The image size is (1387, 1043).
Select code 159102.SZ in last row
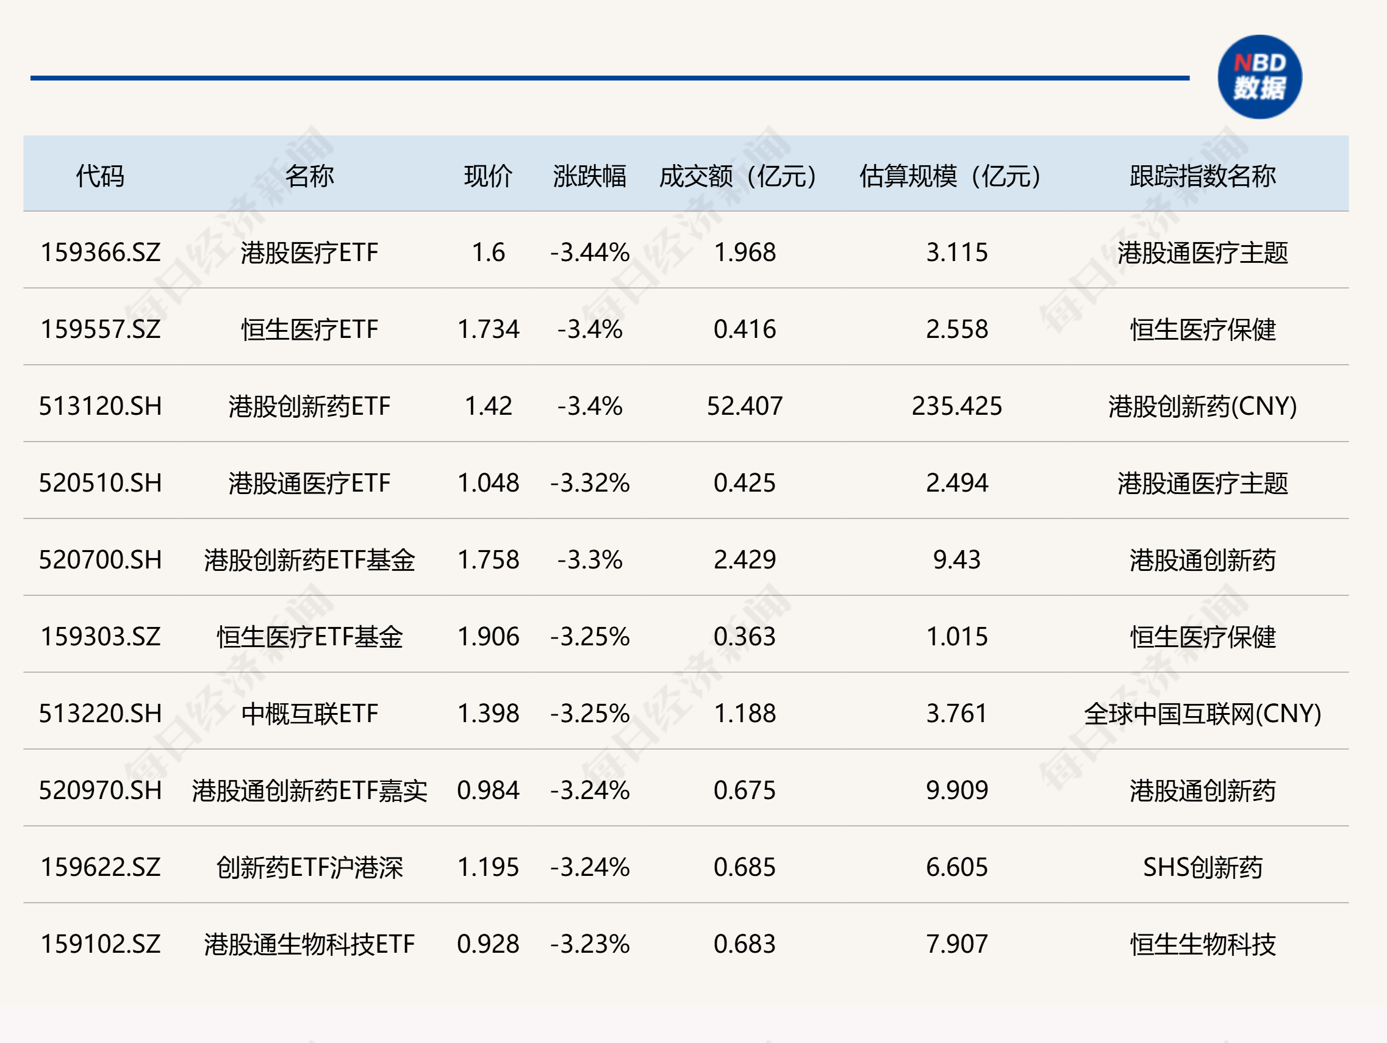pyautogui.click(x=100, y=944)
